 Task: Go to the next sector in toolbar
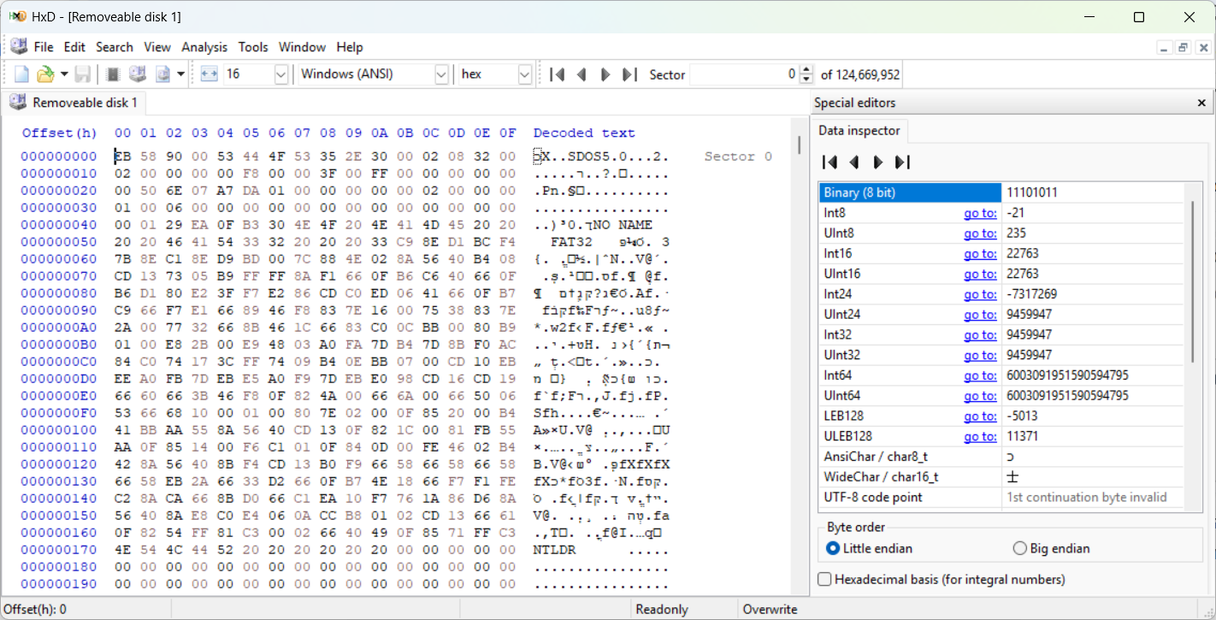point(605,74)
